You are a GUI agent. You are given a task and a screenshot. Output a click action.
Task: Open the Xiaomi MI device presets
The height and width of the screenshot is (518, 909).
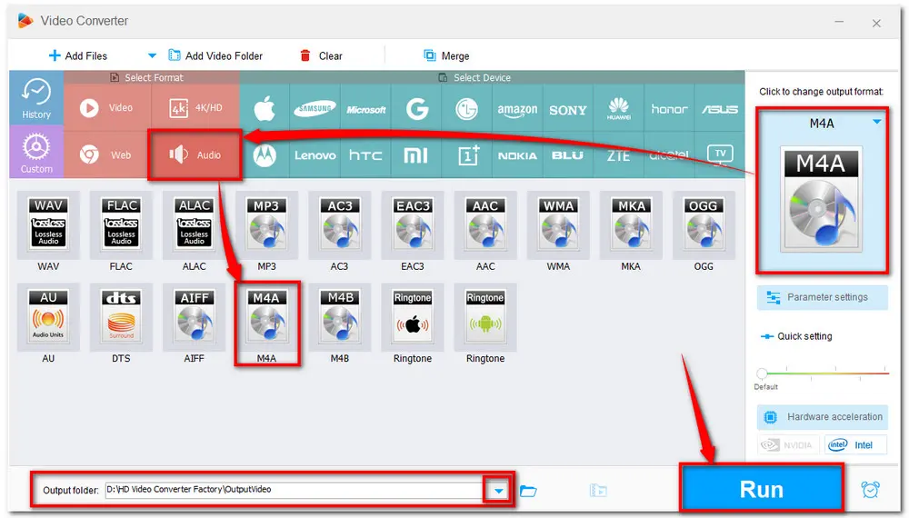click(x=416, y=155)
